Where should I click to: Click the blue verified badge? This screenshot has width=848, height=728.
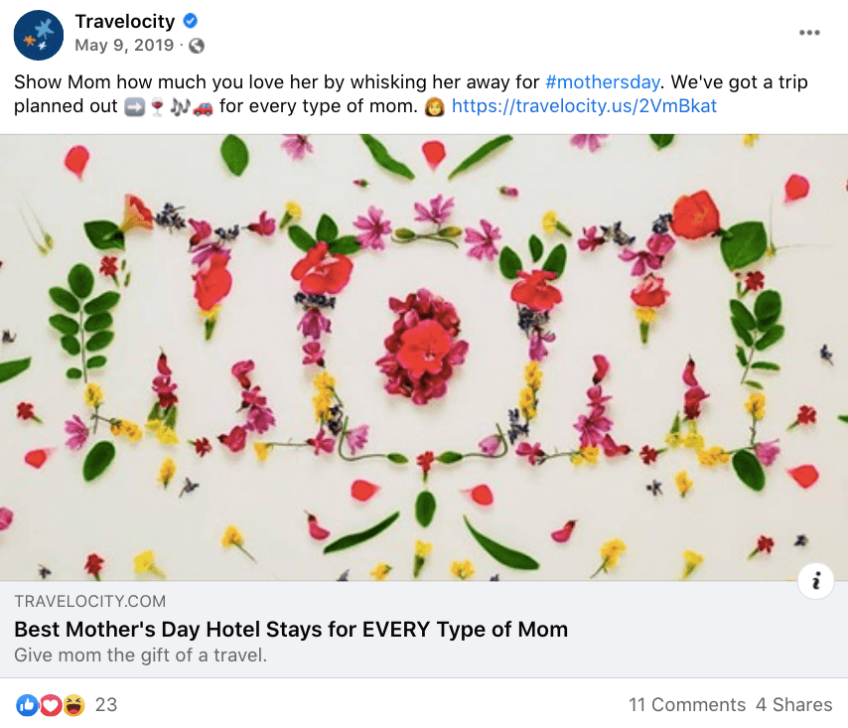(x=190, y=21)
